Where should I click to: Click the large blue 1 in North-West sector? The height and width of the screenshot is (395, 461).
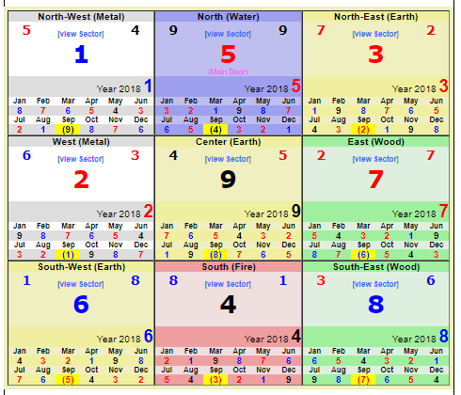81,55
